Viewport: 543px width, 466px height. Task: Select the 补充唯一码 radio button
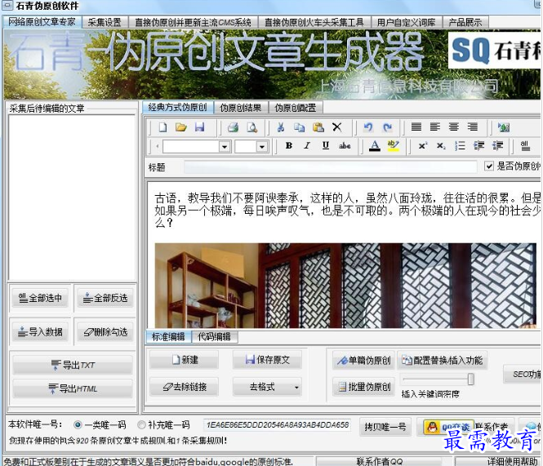tap(141, 425)
